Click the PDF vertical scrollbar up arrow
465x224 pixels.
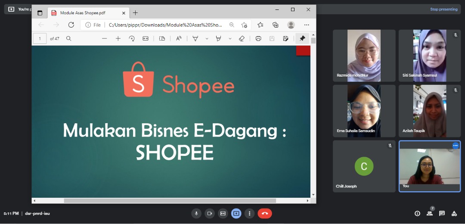pyautogui.click(x=313, y=35)
